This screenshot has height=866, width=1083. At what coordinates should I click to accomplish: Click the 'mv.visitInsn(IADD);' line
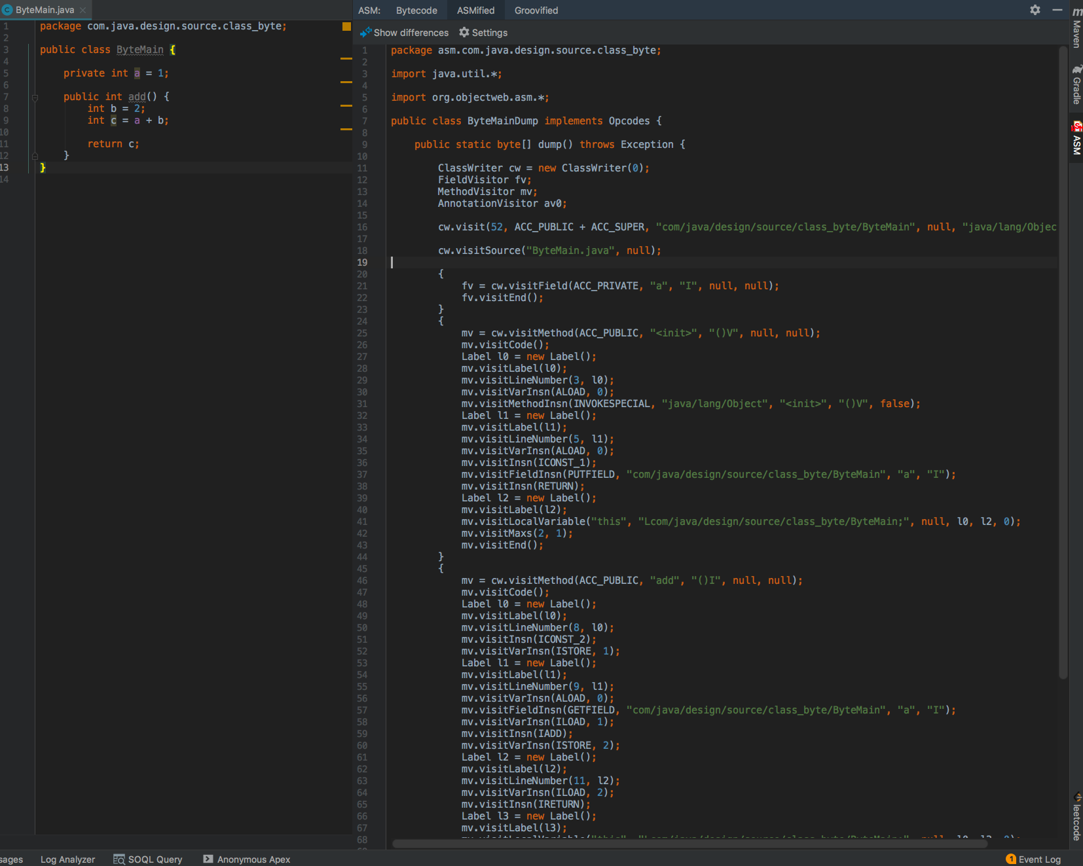click(x=517, y=734)
